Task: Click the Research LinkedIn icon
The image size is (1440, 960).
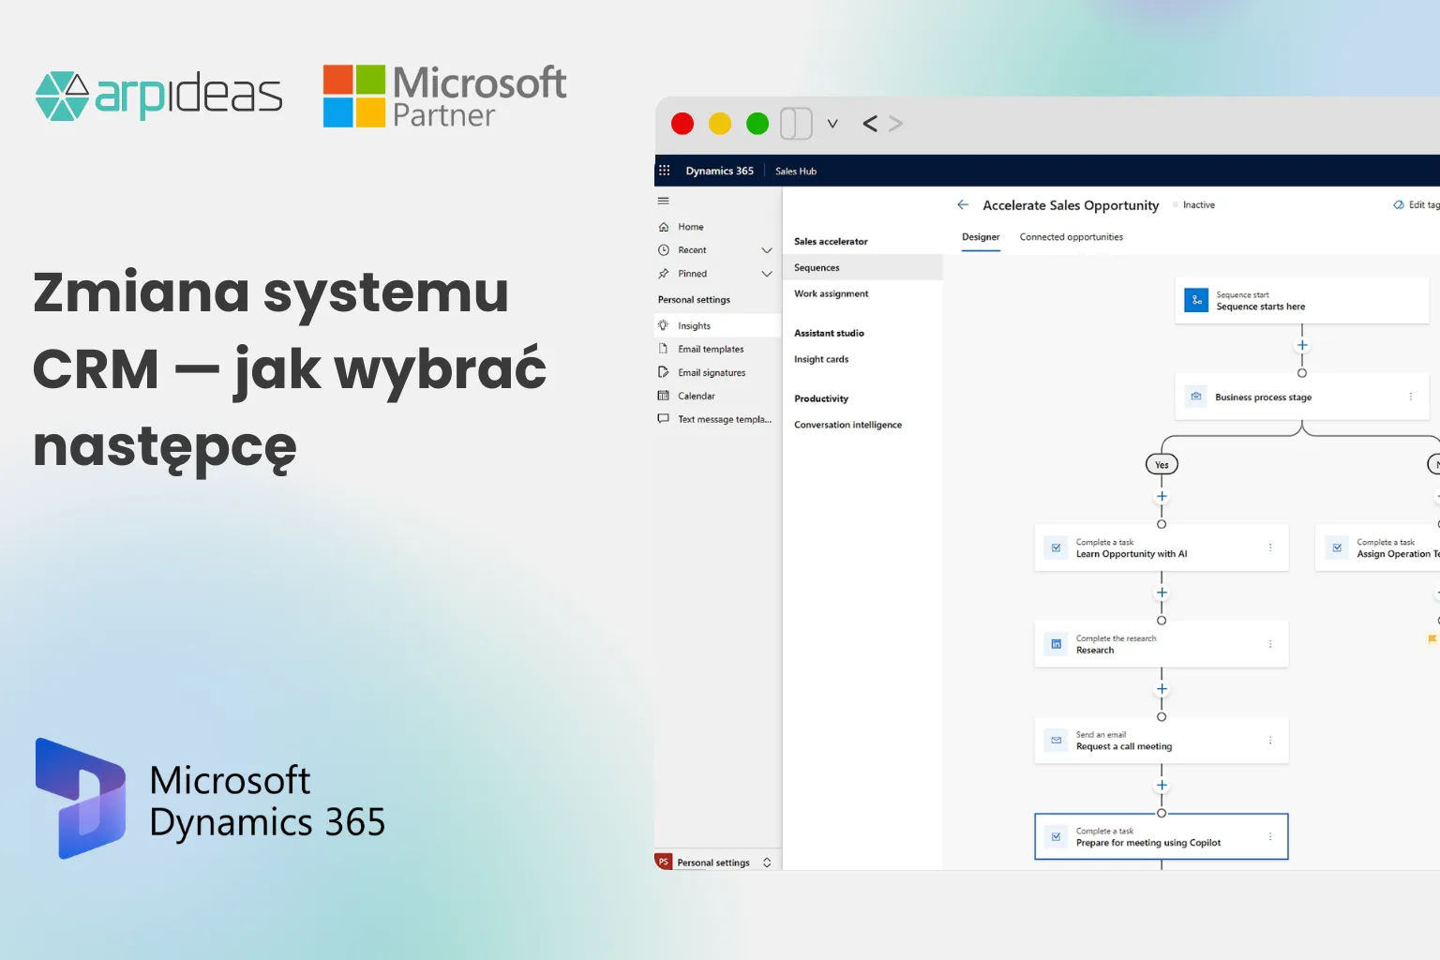Action: tap(1057, 644)
